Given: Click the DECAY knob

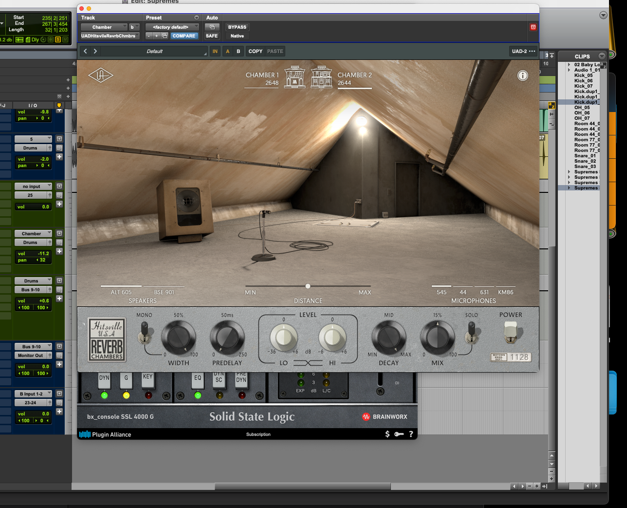Looking at the screenshot, I should click(388, 337).
